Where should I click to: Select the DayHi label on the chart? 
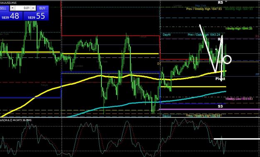[x=167, y=35]
